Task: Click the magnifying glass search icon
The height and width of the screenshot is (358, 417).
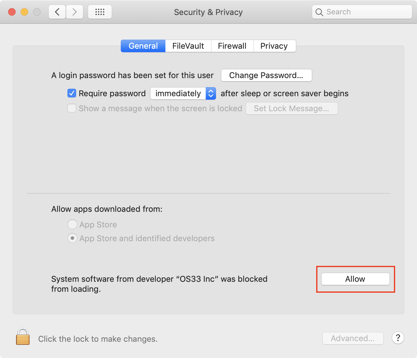Action: click(x=319, y=12)
